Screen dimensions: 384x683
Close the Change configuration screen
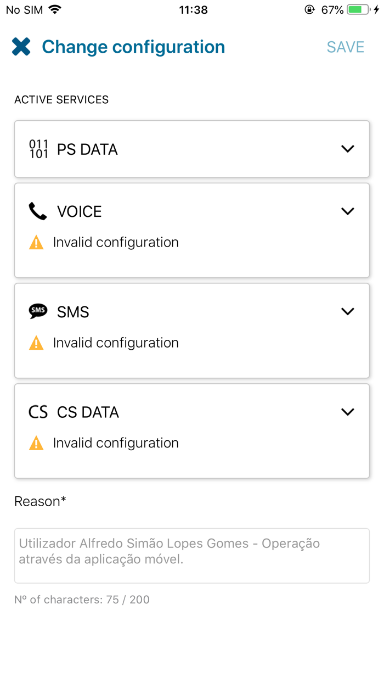(21, 47)
